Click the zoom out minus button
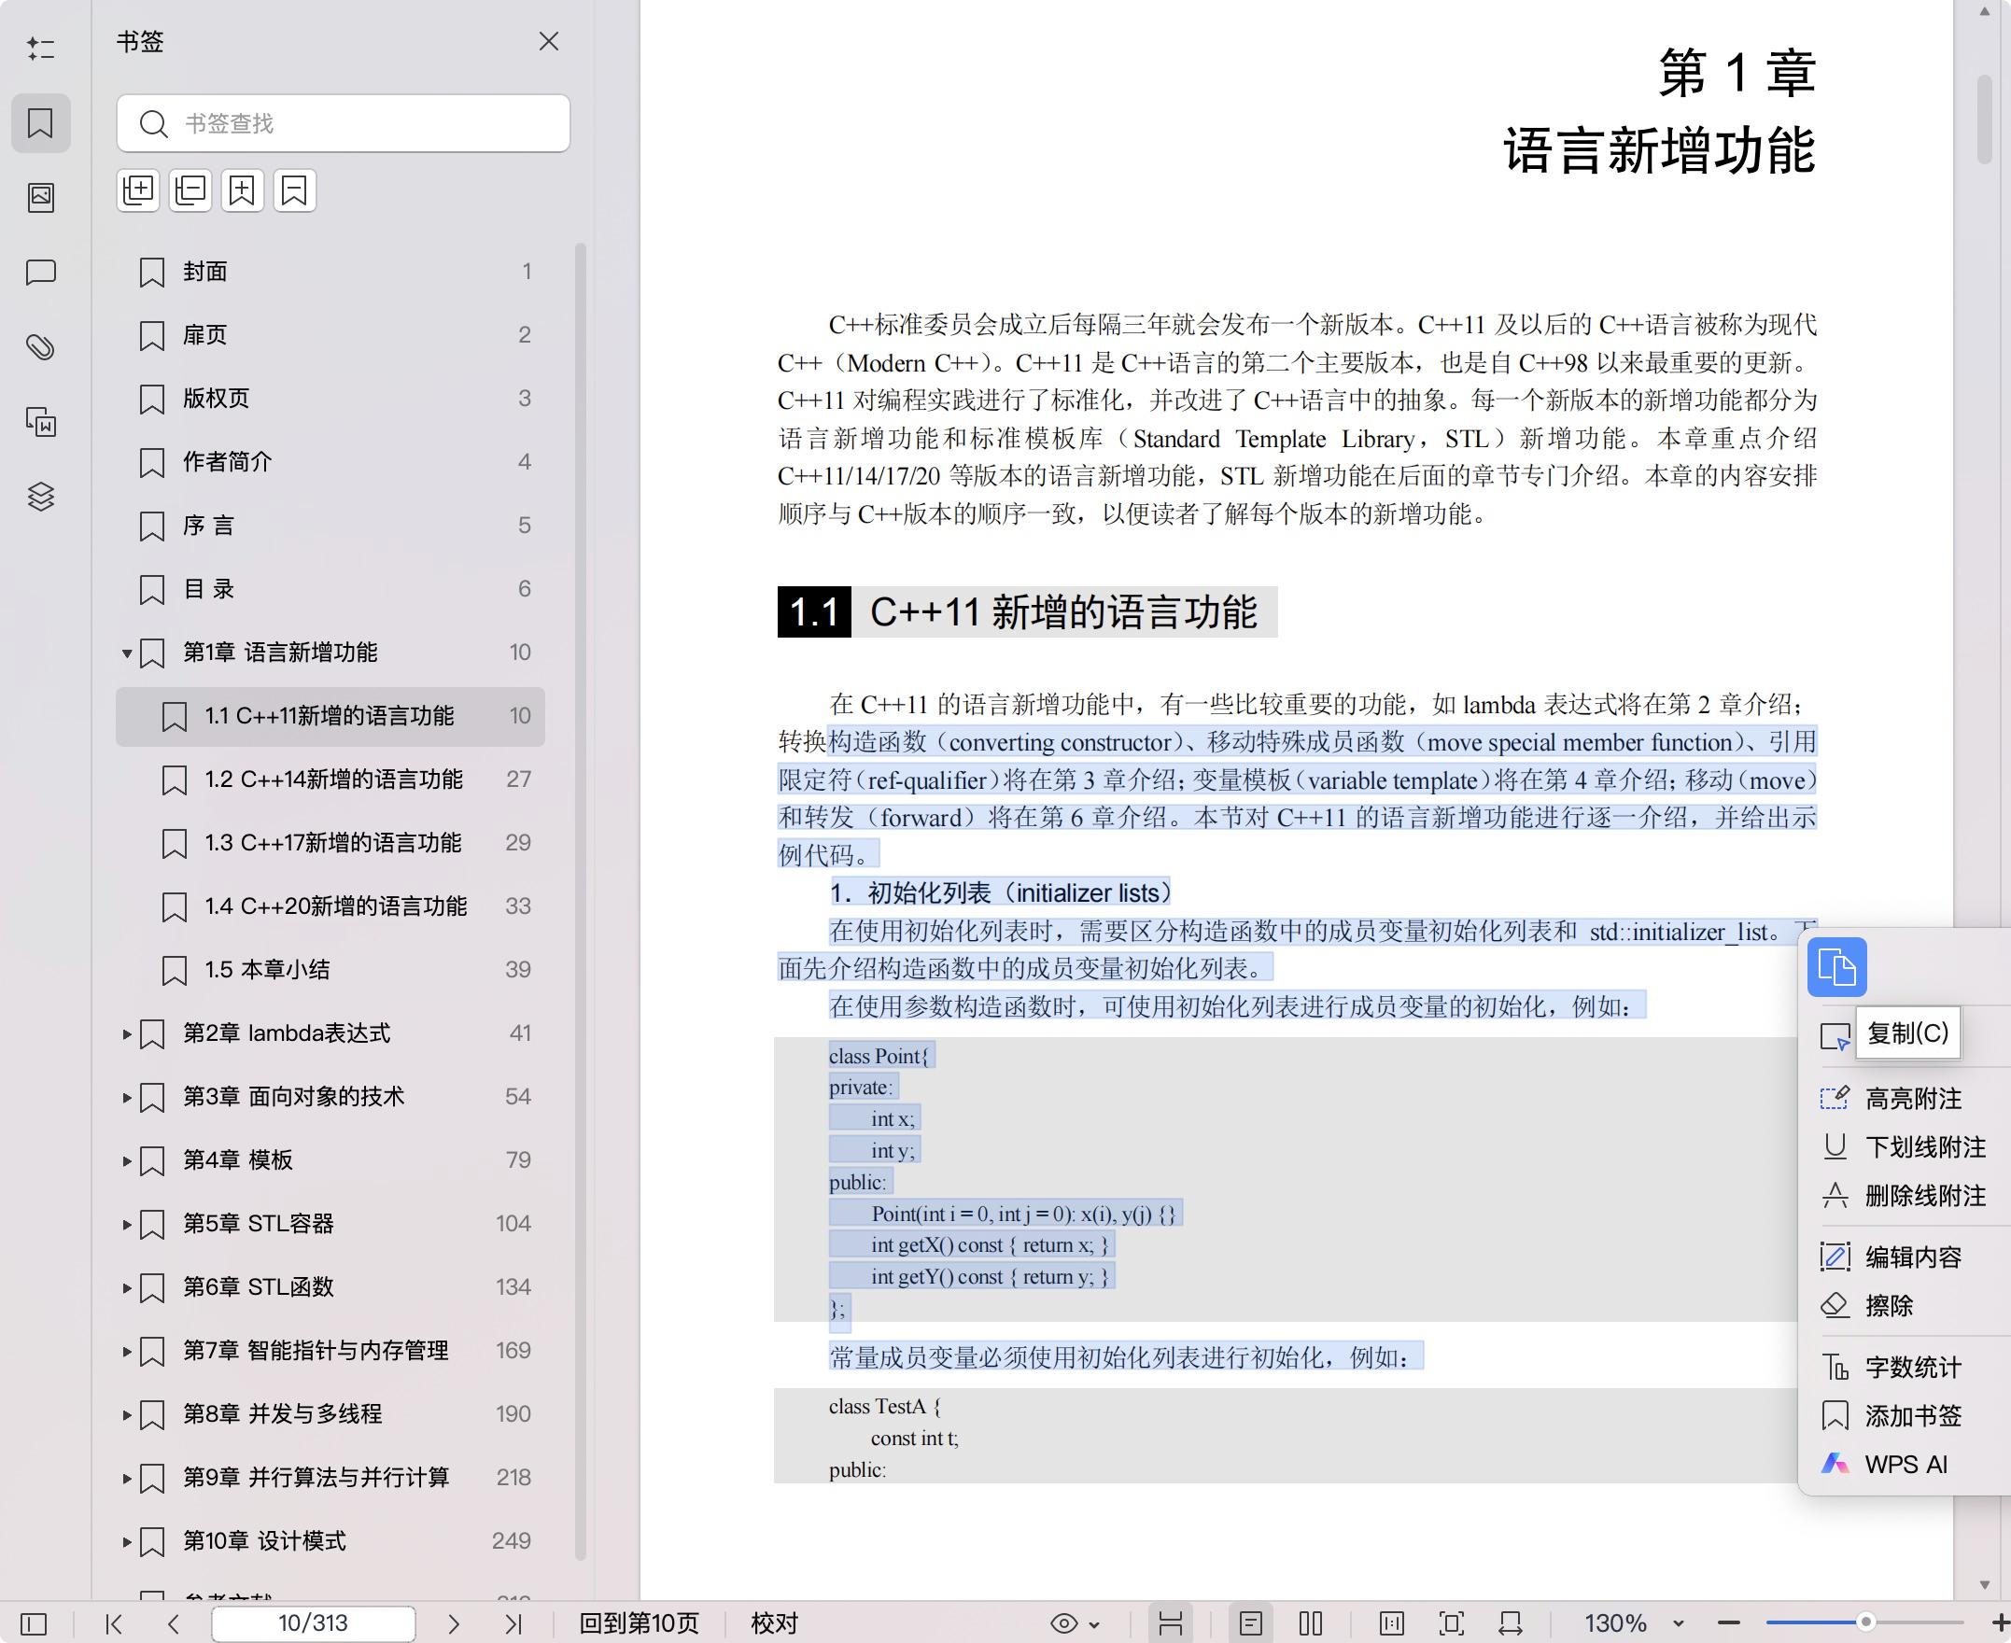This screenshot has width=2011, height=1643. 1729,1624
